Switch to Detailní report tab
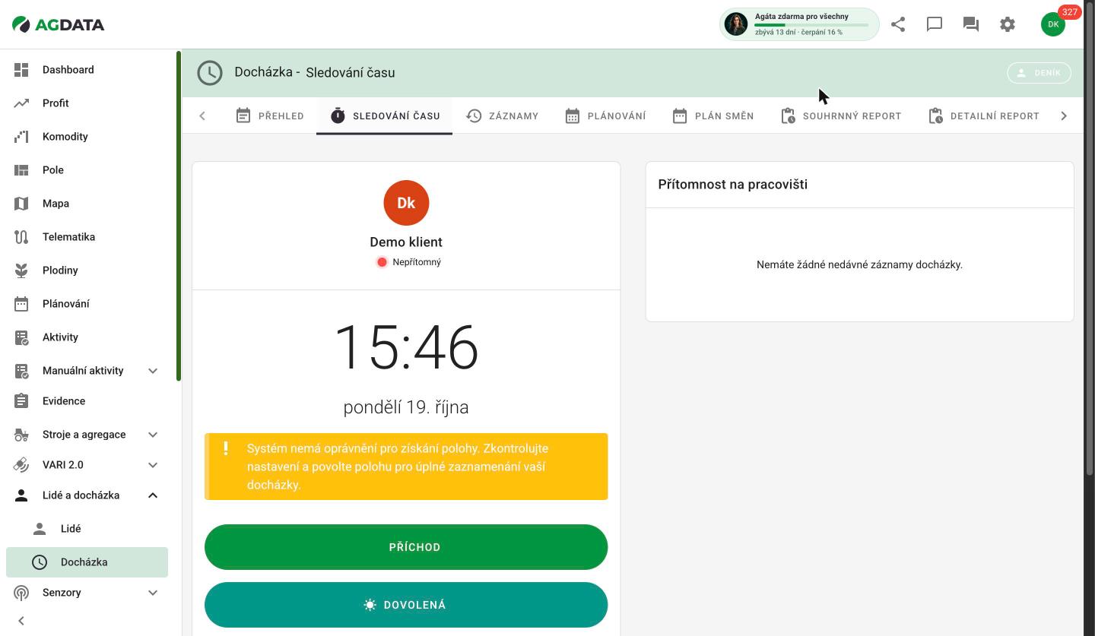Screen dimensions: 1095x636 (983, 116)
